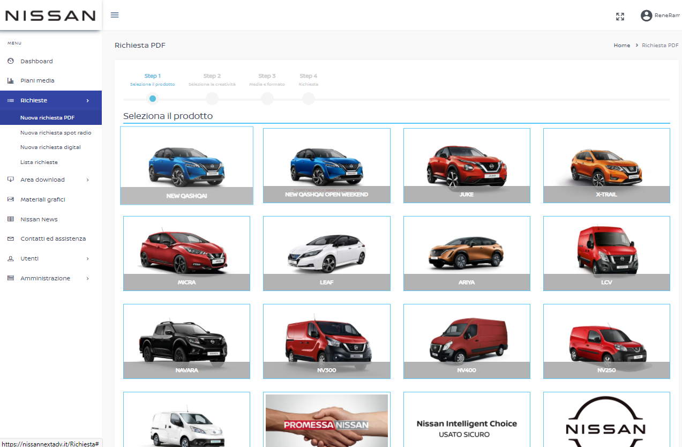Screen dimensions: 682x447
Task: Select the NV400 product card
Action: [x=467, y=341]
